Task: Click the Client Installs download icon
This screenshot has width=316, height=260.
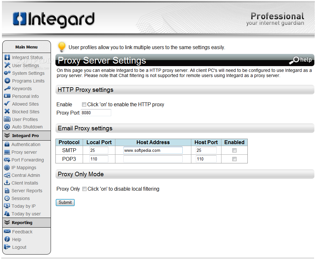Action: [x=7, y=183]
